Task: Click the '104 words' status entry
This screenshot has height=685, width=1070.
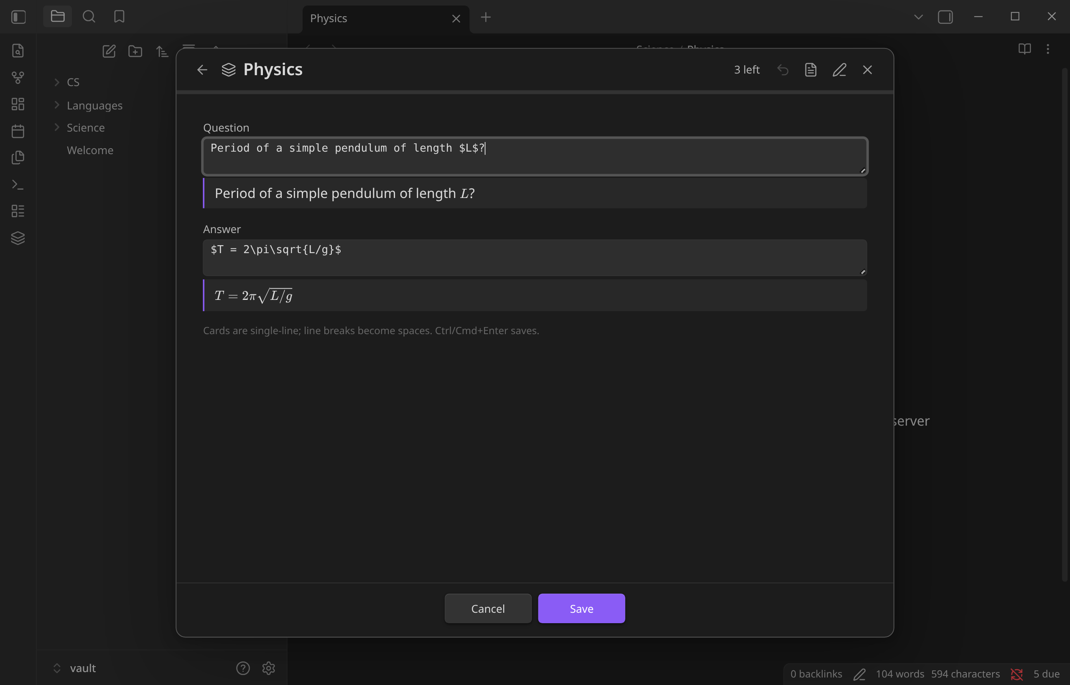Action: click(x=900, y=674)
